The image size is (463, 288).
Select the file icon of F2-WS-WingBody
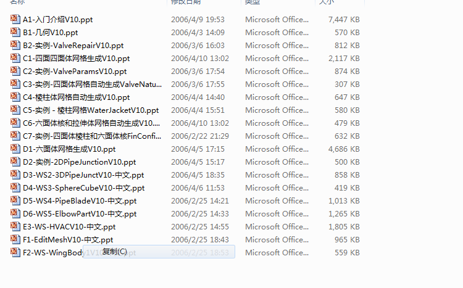pos(15,252)
